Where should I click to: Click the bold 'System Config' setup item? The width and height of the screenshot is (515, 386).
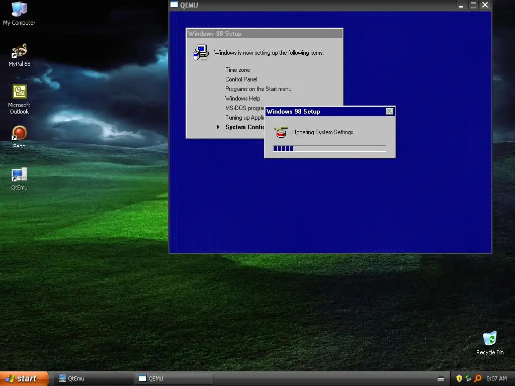pos(245,127)
